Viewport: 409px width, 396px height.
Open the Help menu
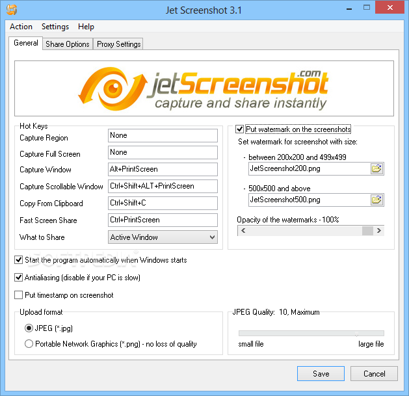86,27
